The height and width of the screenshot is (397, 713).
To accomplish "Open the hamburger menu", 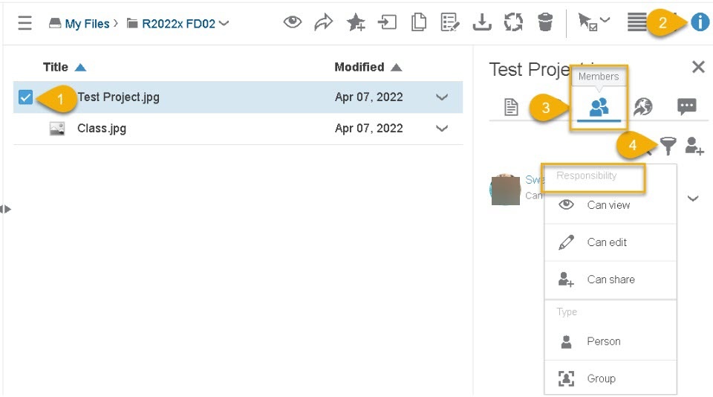I will [x=25, y=23].
